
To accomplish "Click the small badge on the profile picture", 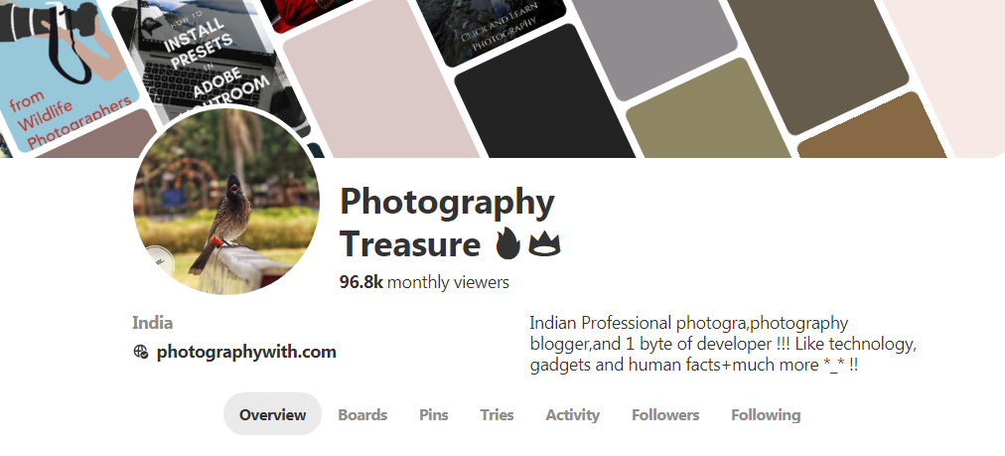I will (x=158, y=261).
